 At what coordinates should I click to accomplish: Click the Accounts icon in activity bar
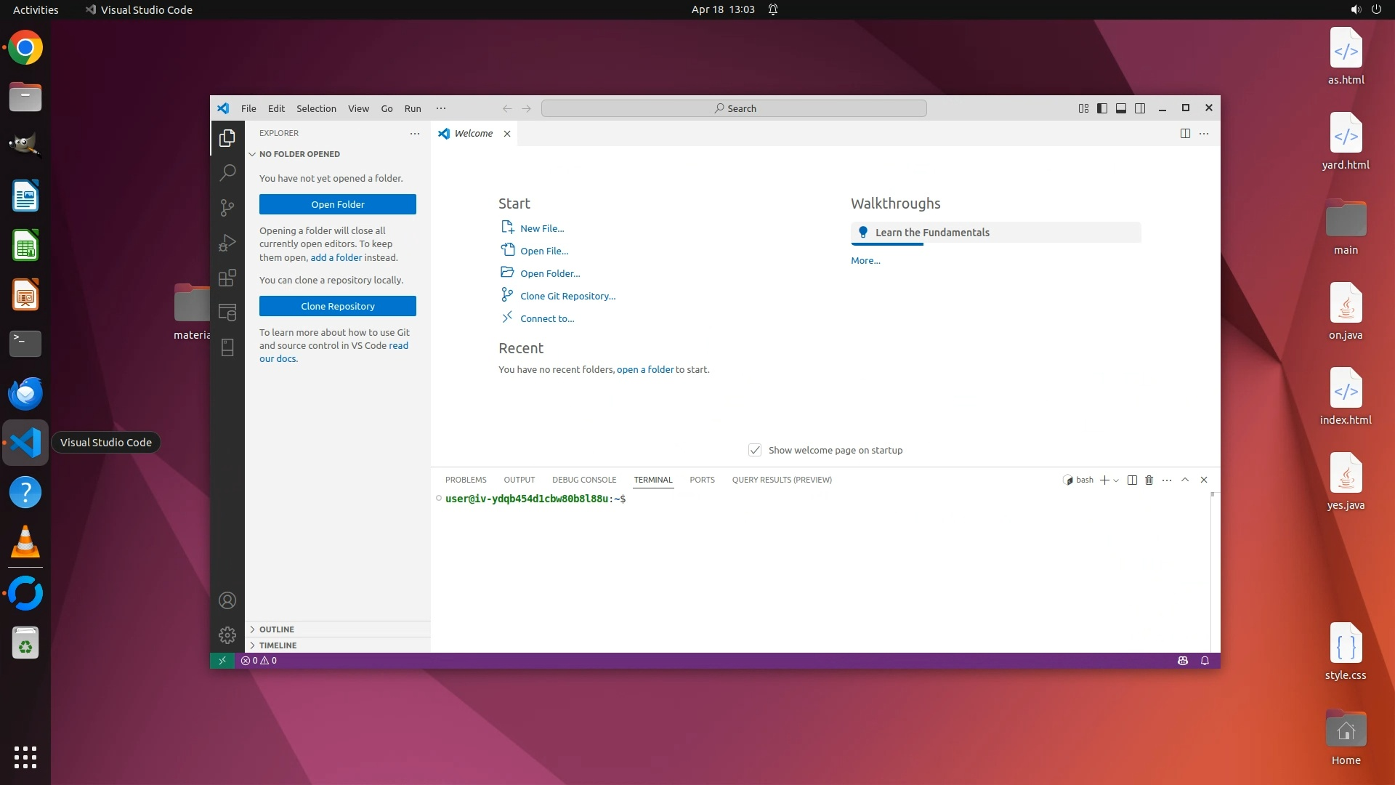227,600
